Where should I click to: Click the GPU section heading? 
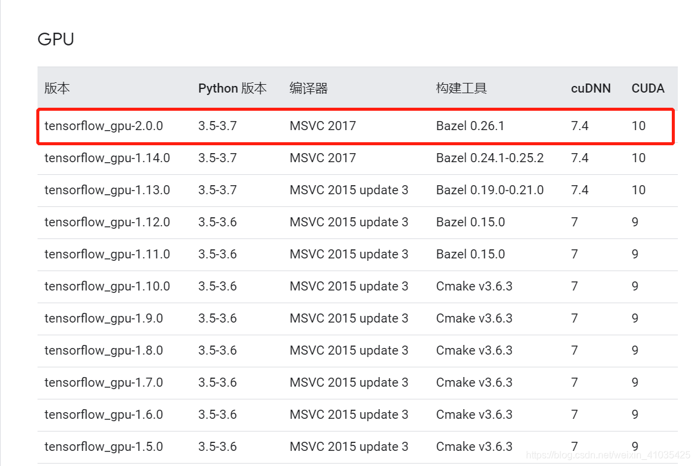coord(56,39)
